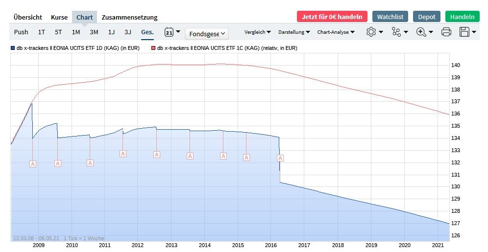Go to the Kurse tab
The height and width of the screenshot is (252, 488).
tap(59, 17)
